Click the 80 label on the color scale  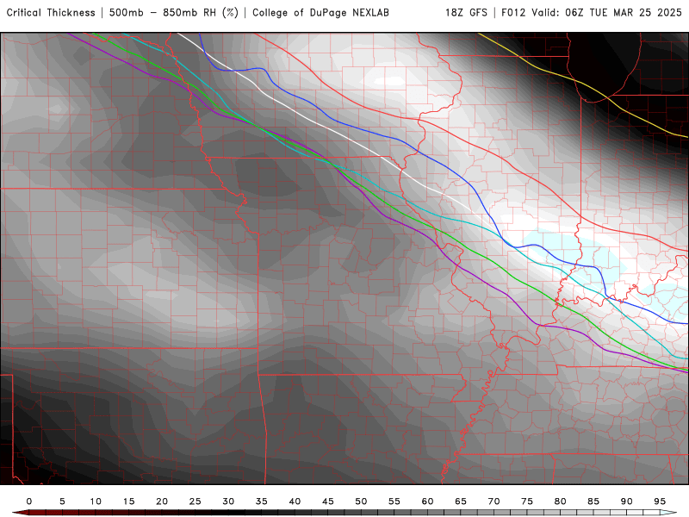pyautogui.click(x=561, y=501)
